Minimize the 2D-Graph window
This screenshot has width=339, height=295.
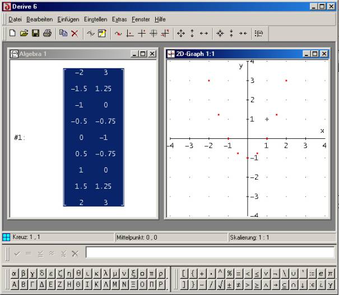[x=306, y=54]
